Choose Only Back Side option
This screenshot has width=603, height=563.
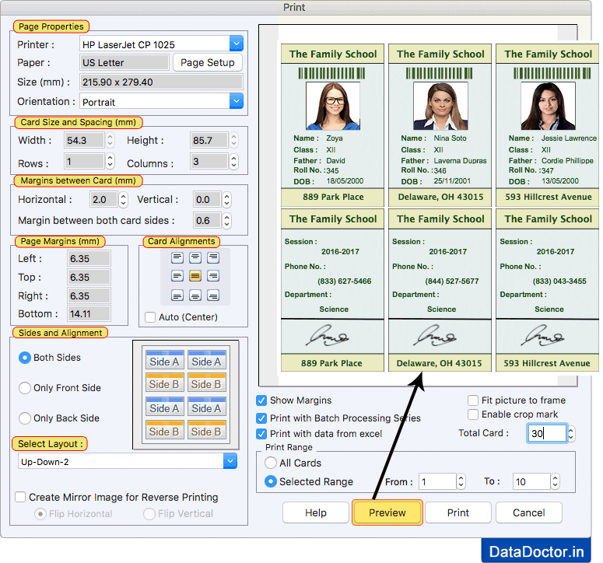coord(25,418)
